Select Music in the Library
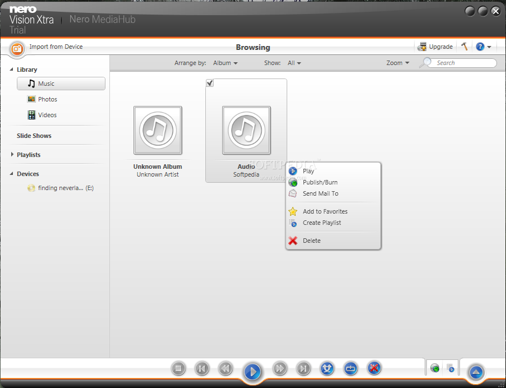 click(x=61, y=84)
